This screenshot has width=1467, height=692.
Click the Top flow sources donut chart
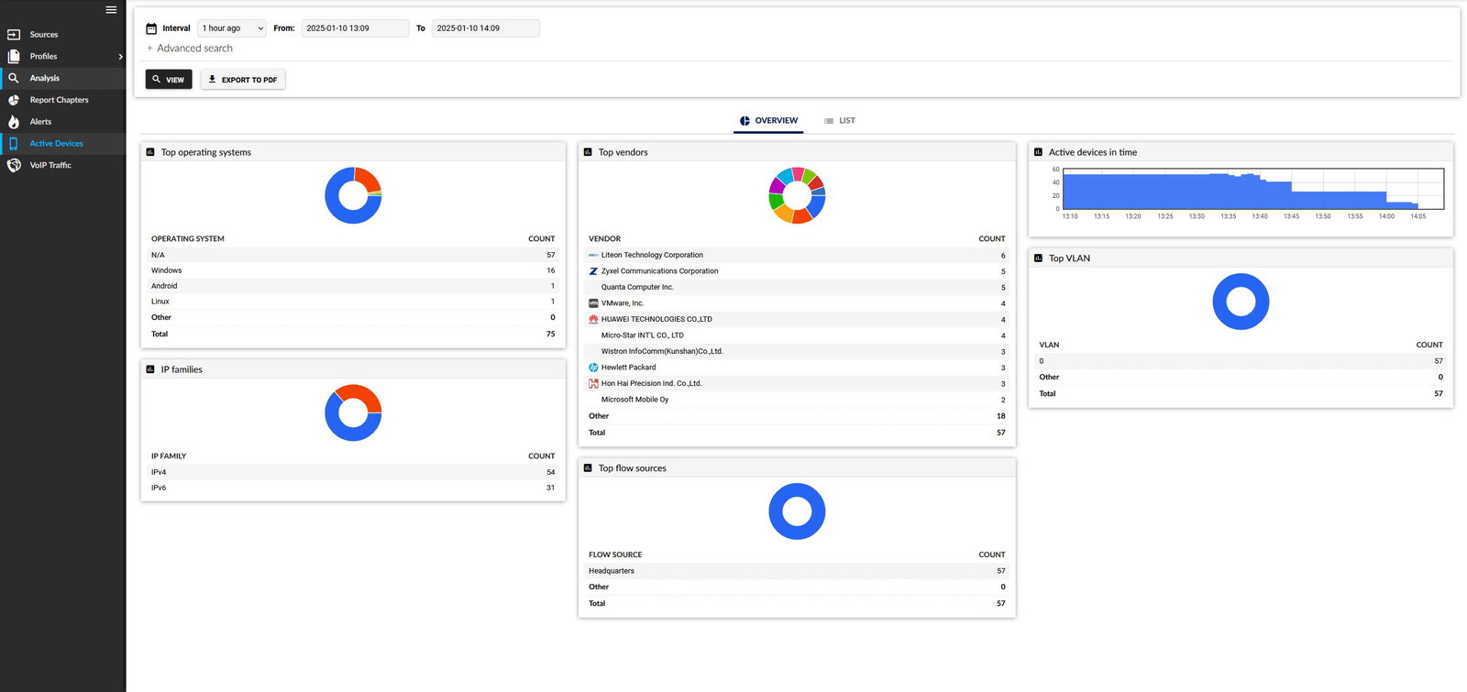797,511
